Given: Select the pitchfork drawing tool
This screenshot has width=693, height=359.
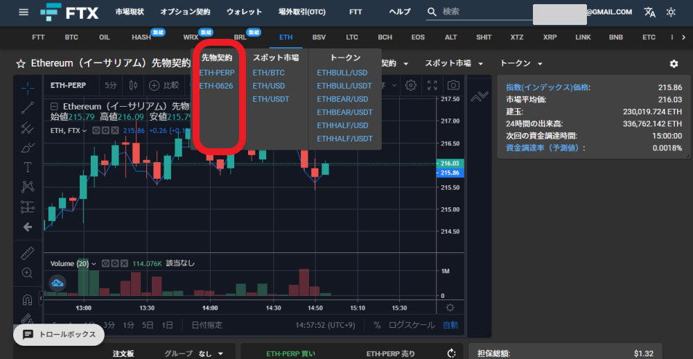Looking at the screenshot, I should point(28,128).
